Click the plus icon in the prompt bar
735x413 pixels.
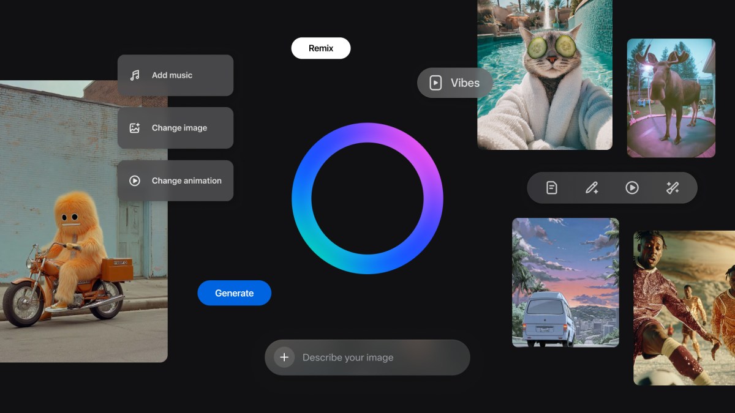(x=284, y=357)
